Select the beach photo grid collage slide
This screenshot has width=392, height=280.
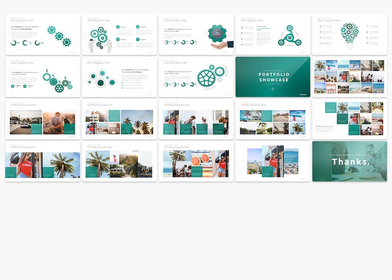349,77
